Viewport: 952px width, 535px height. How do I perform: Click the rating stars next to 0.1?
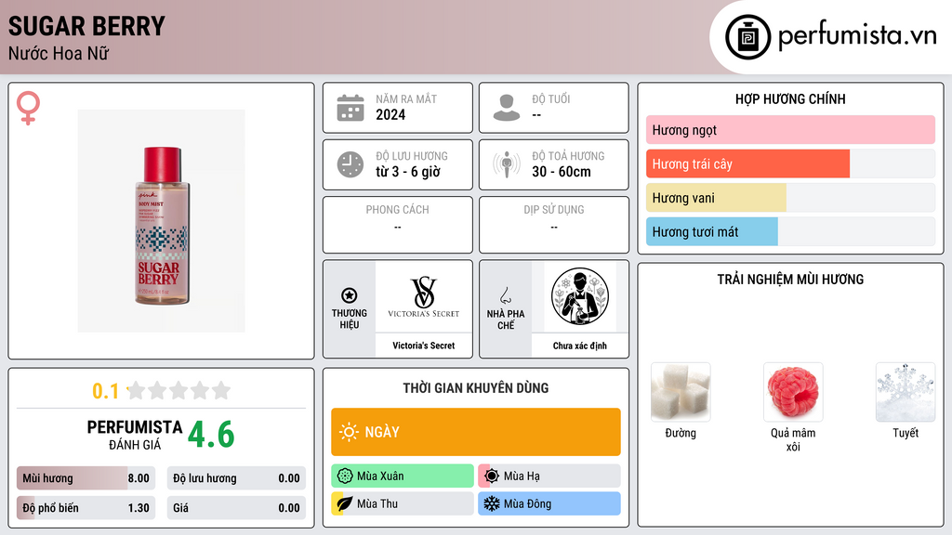point(178,391)
